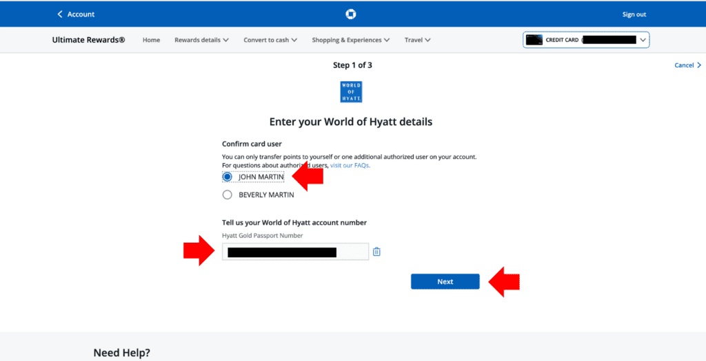This screenshot has height=361, width=706.
Task: Click Sign out link
Action: coord(634,14)
